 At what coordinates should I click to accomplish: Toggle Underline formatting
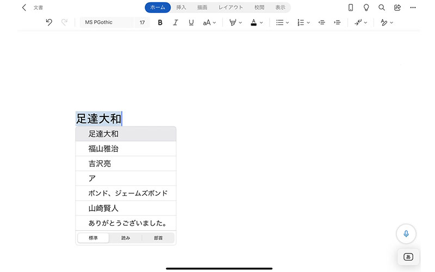191,22
